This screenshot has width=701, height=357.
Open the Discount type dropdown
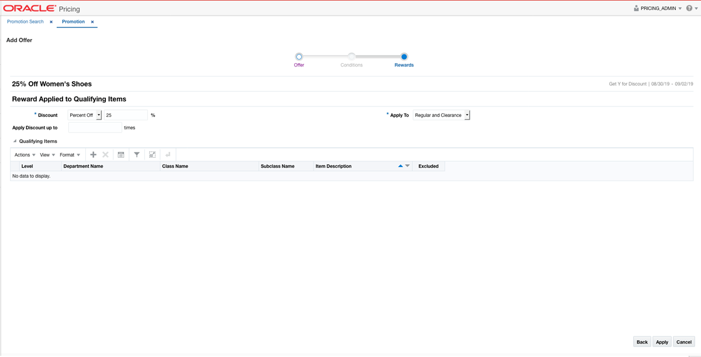pyautogui.click(x=85, y=115)
